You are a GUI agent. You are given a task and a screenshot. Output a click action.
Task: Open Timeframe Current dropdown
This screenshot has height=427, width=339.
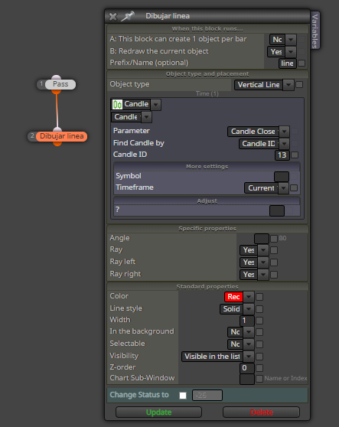click(266, 188)
